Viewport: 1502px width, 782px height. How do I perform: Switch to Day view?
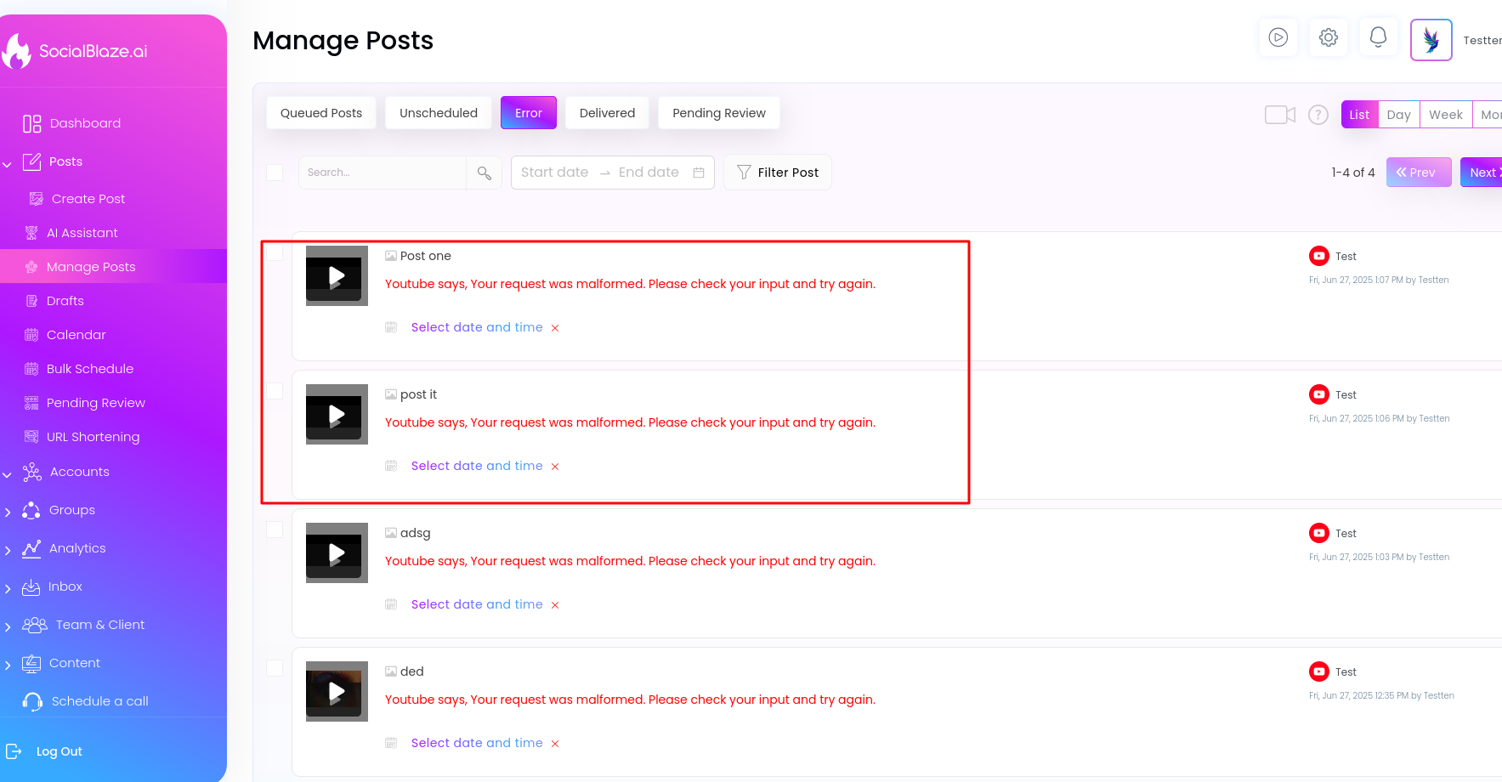tap(1399, 115)
